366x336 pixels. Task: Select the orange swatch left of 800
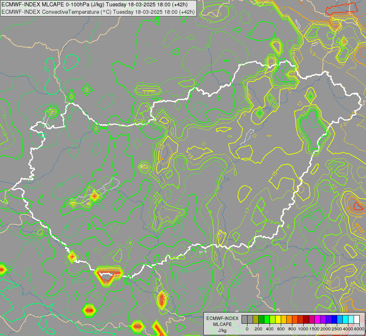(289, 320)
